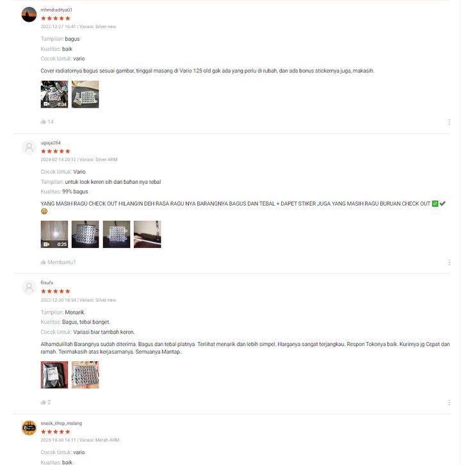Open username mhmdraditya01 profile link

(56, 10)
